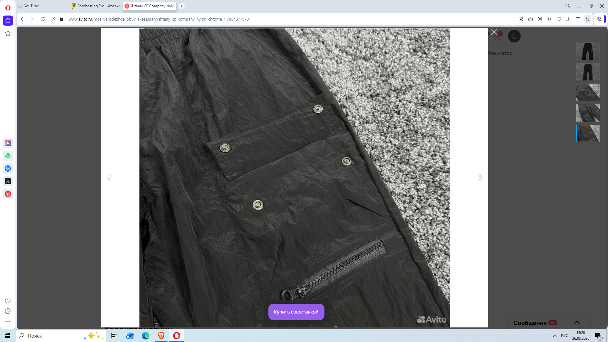Add page to bookmarks heart icon
The image size is (608, 342).
pyautogui.click(x=559, y=19)
